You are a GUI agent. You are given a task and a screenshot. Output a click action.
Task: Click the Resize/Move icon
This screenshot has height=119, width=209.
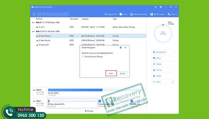pos(154,52)
